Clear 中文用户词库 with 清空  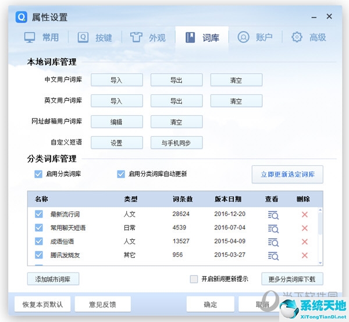point(236,80)
